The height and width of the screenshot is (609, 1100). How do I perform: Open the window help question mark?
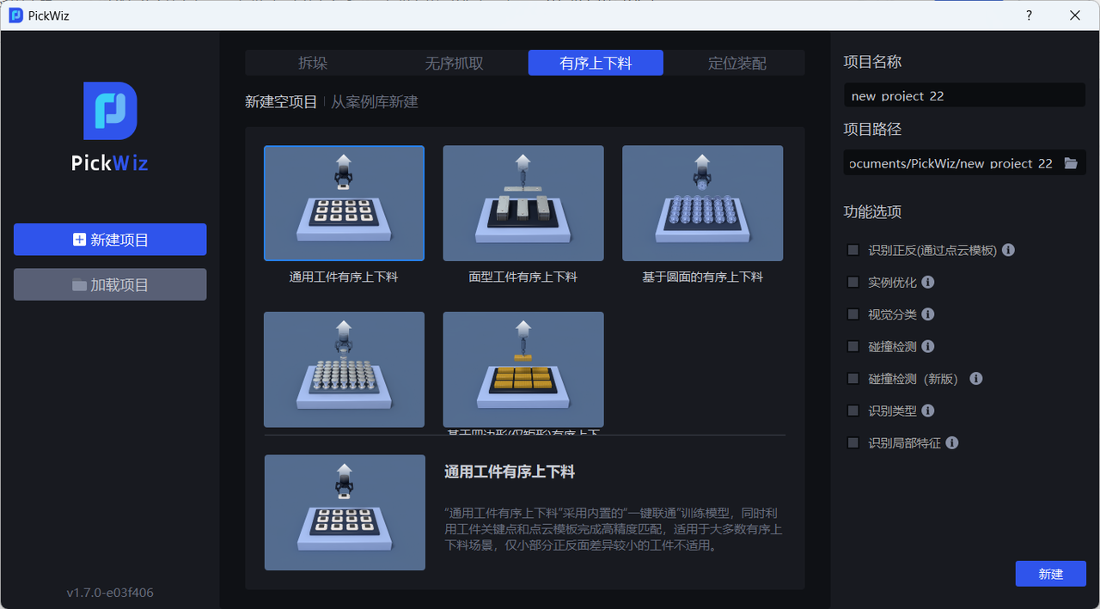coord(1030,15)
